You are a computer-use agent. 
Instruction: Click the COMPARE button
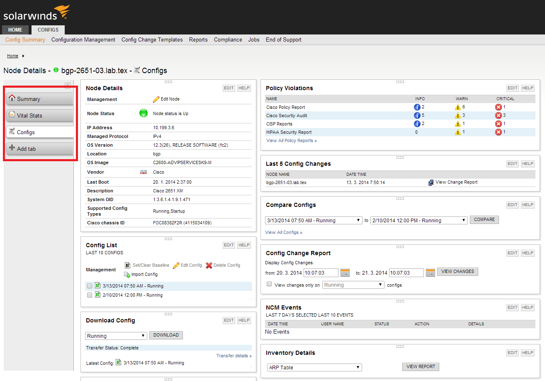pos(484,220)
